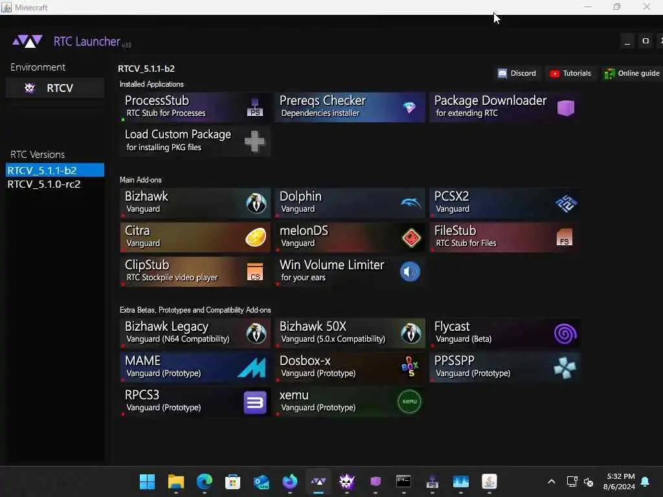
Task: Open the Java taskbar icon
Action: click(x=489, y=481)
